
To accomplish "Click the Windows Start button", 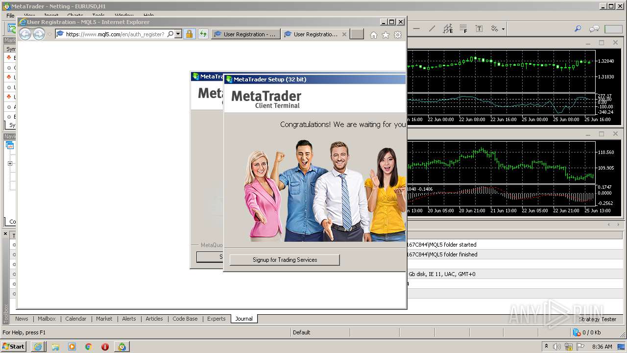I will point(13,346).
